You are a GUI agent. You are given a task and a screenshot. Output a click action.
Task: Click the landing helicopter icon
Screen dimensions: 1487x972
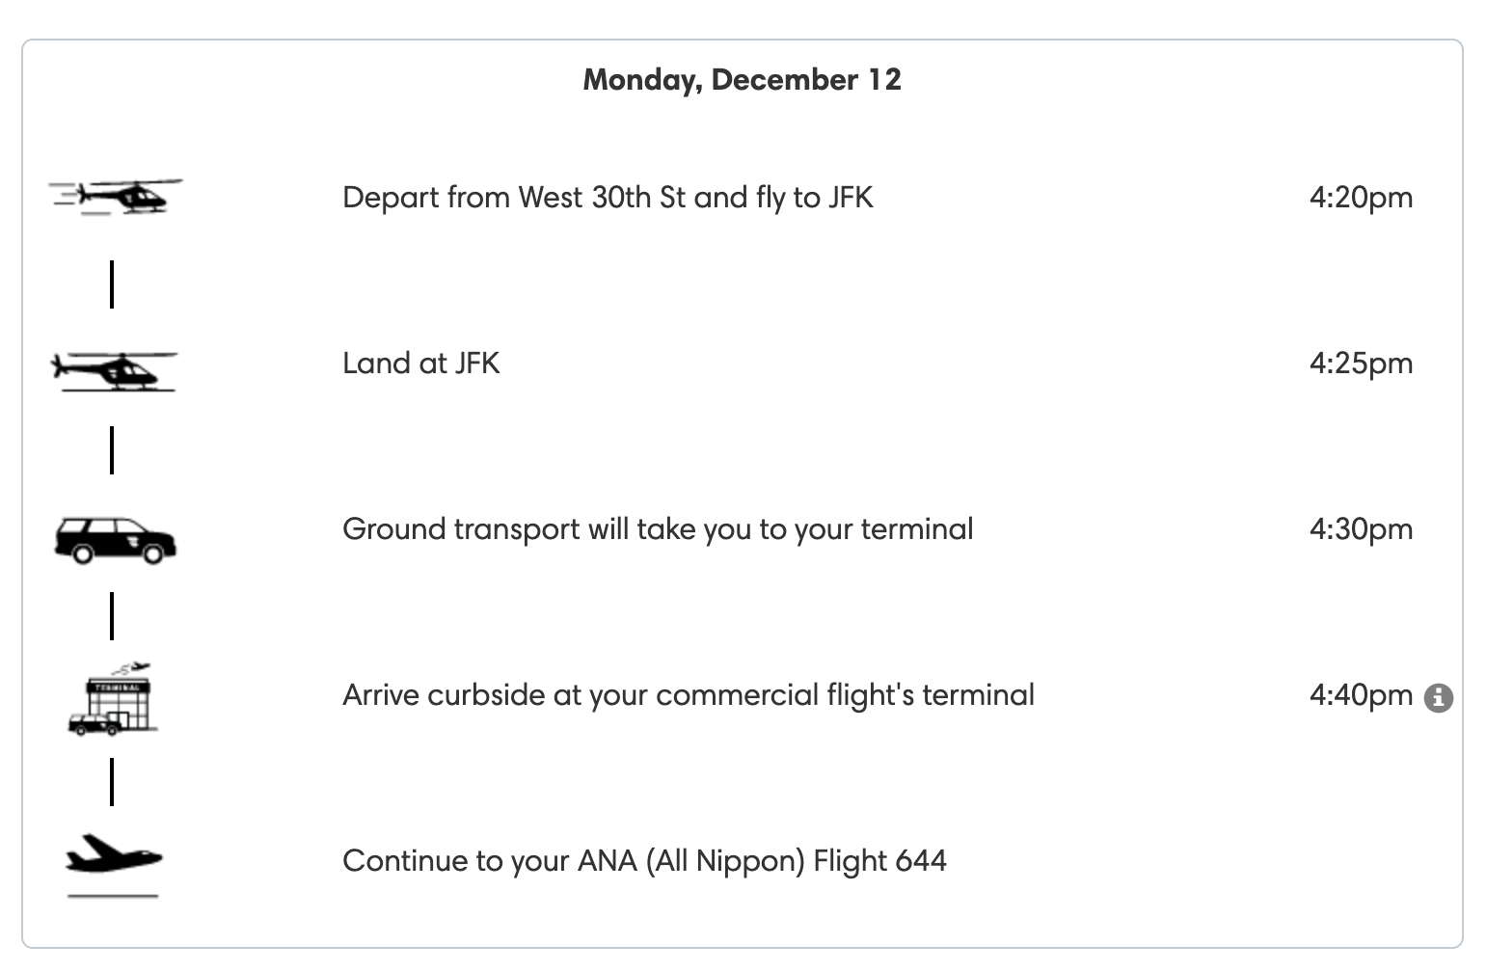click(x=114, y=370)
